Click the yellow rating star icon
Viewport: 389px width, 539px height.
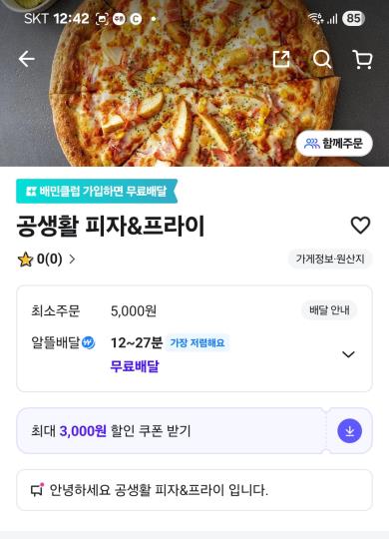click(x=25, y=260)
